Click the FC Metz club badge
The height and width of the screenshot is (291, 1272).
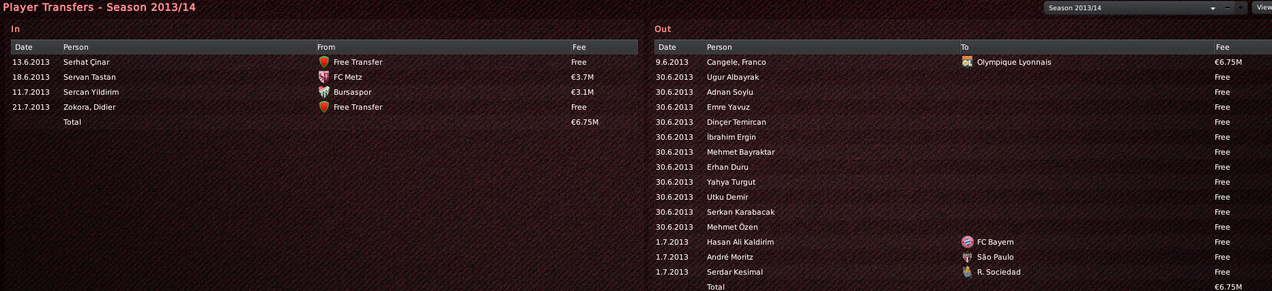[x=324, y=77]
